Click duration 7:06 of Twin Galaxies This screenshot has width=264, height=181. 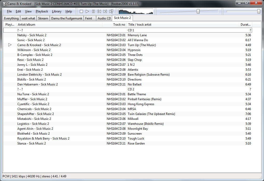248,114
